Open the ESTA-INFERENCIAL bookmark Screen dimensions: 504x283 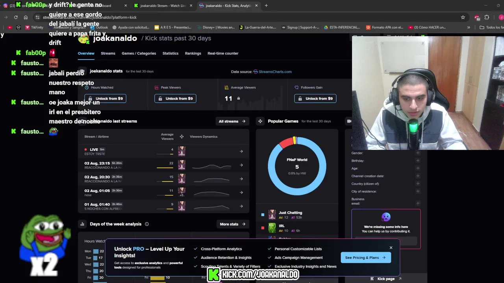(342, 28)
